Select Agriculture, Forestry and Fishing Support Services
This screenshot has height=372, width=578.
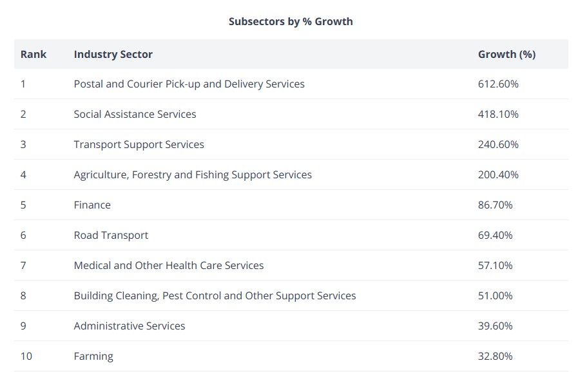[193, 174]
